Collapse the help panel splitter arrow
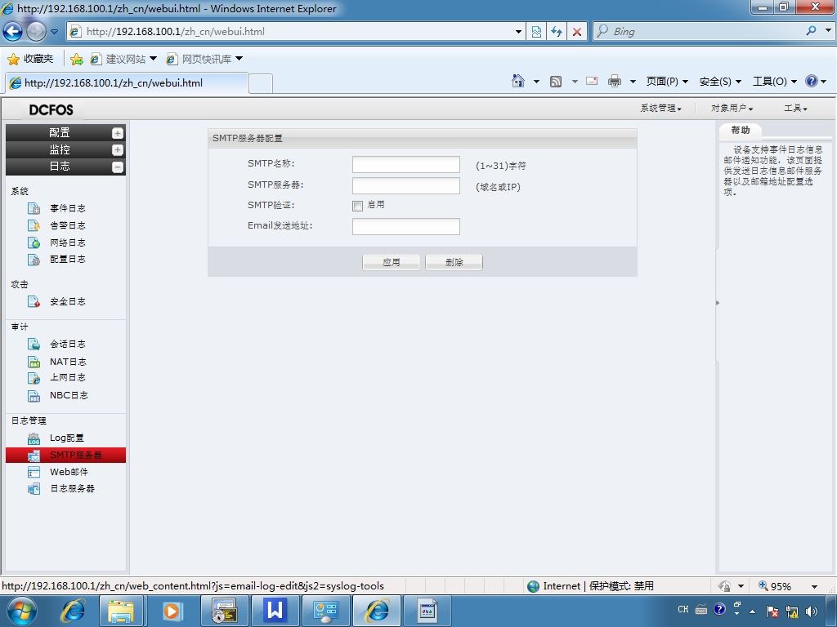The width and height of the screenshot is (837, 627). [718, 303]
